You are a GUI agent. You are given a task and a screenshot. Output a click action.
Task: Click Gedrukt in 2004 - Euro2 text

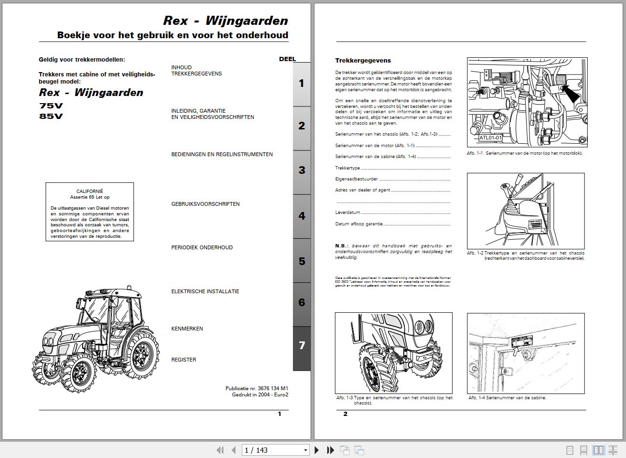[260, 394]
